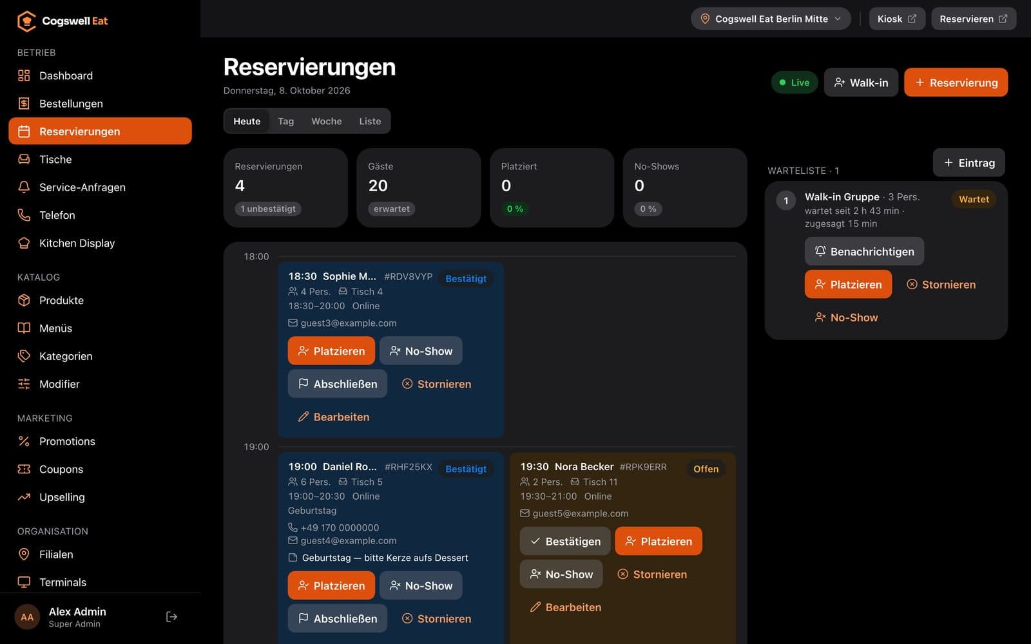Open the Reservieren external link in the top bar
This screenshot has height=644, width=1031.
(x=974, y=19)
